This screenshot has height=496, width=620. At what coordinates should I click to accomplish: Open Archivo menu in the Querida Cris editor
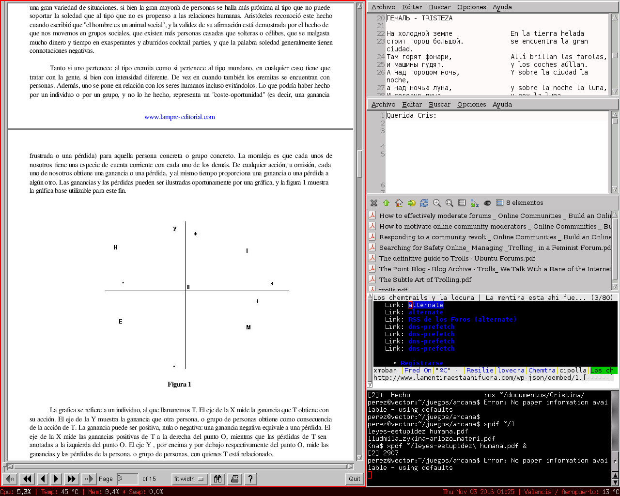[x=383, y=105]
